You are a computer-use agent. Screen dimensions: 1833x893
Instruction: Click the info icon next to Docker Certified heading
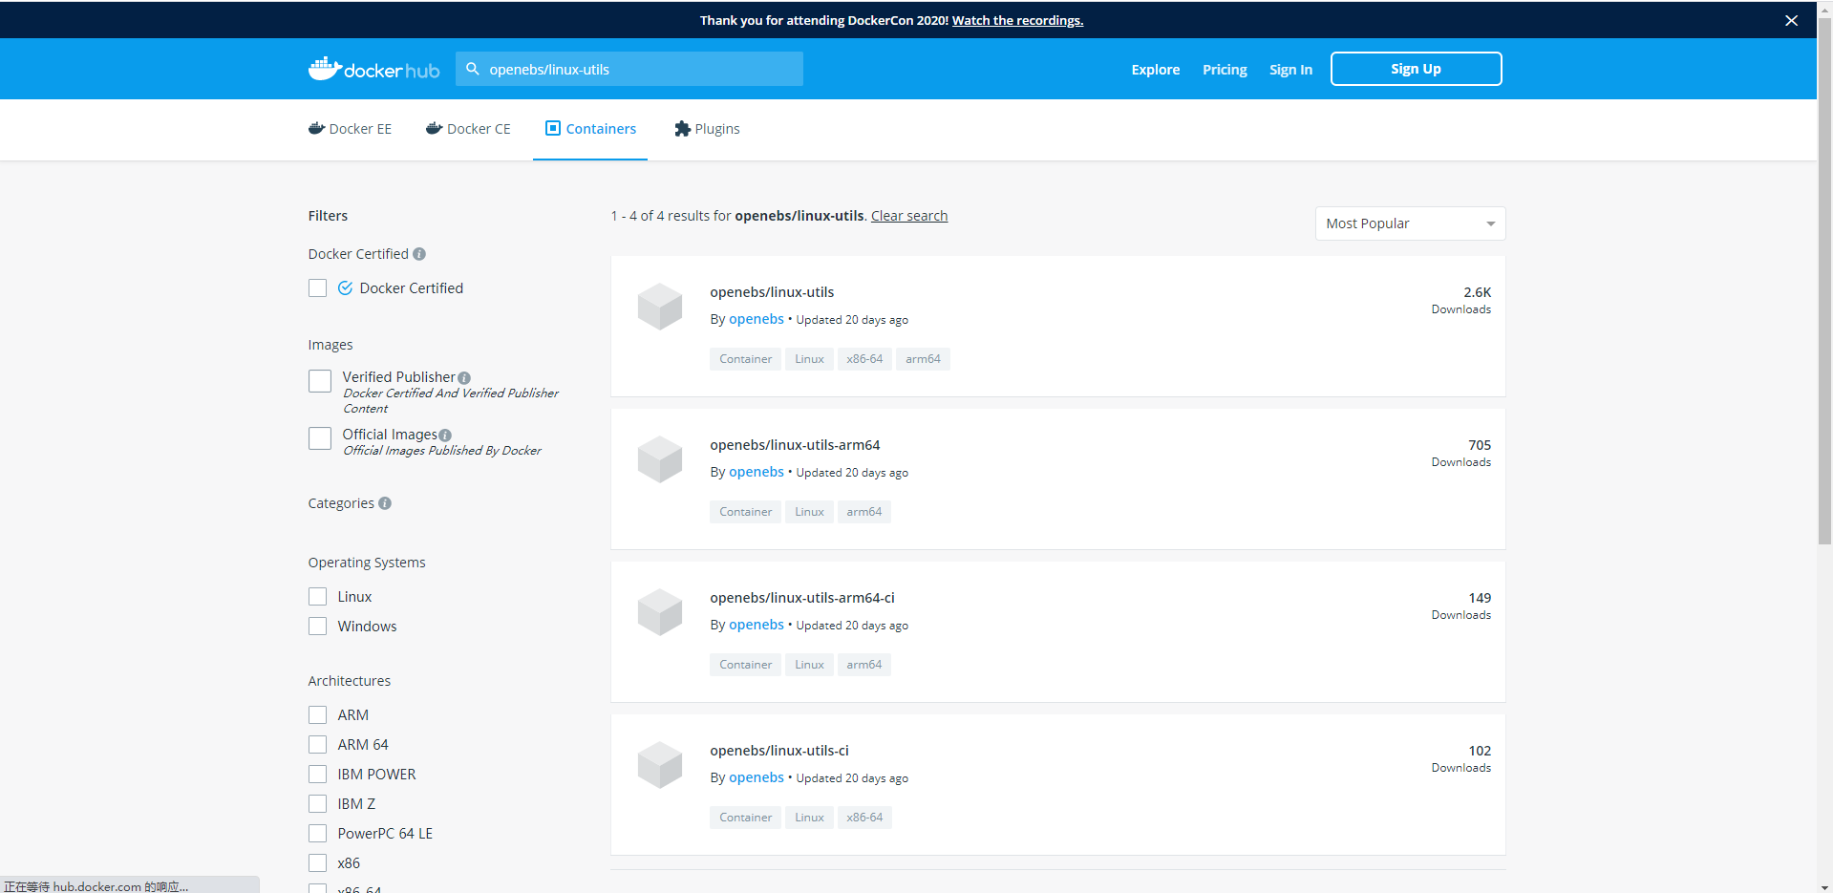(x=419, y=254)
